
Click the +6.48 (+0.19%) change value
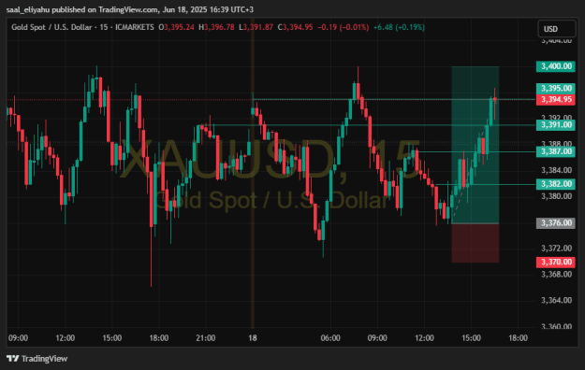point(399,27)
